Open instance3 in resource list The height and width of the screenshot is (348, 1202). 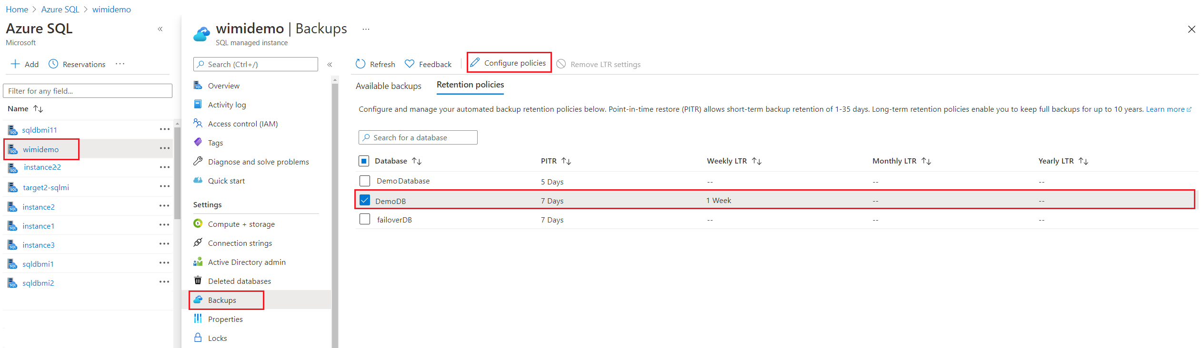pos(38,245)
